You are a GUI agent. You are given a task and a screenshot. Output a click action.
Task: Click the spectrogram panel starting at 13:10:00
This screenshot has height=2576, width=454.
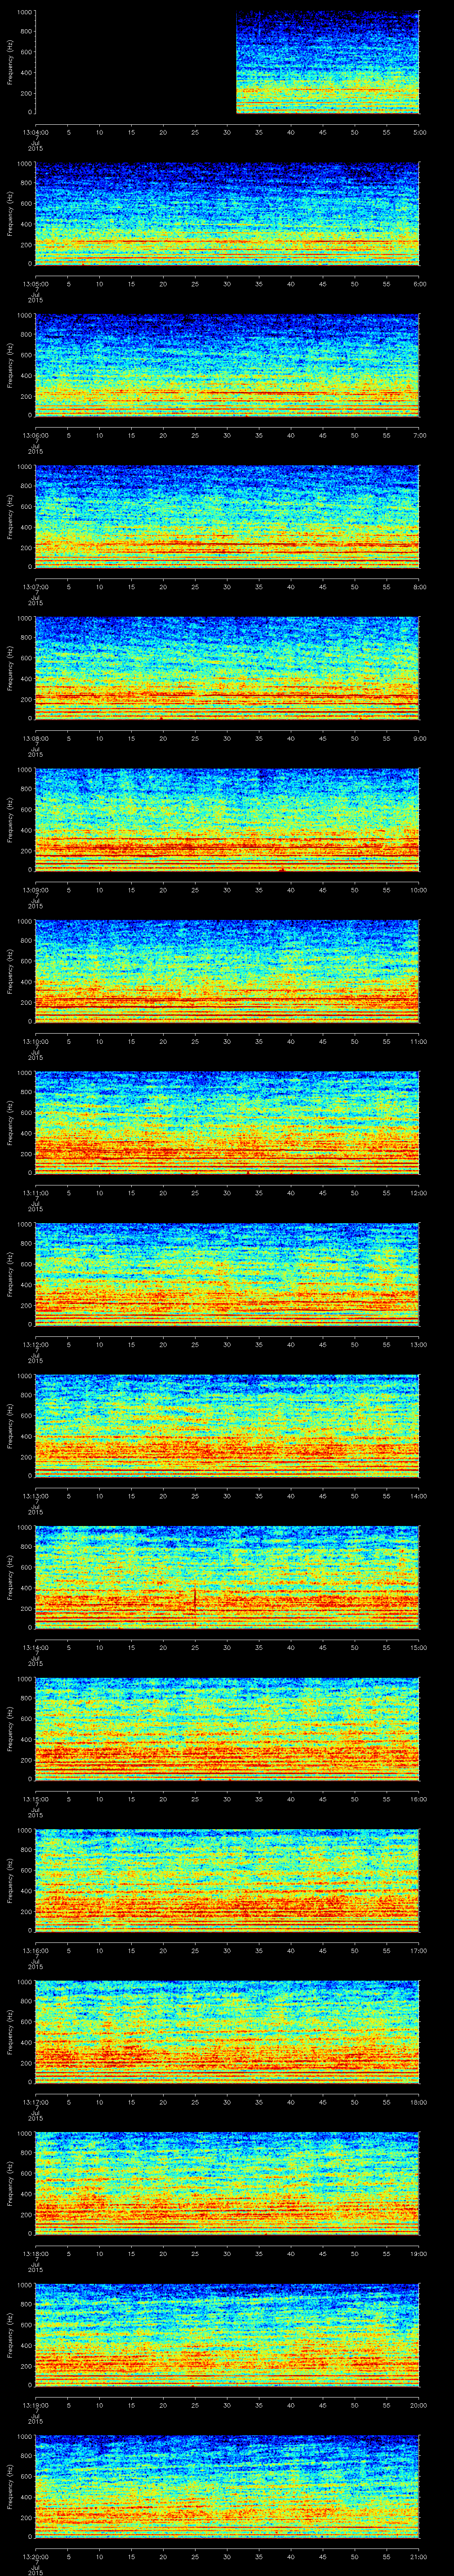click(x=227, y=972)
